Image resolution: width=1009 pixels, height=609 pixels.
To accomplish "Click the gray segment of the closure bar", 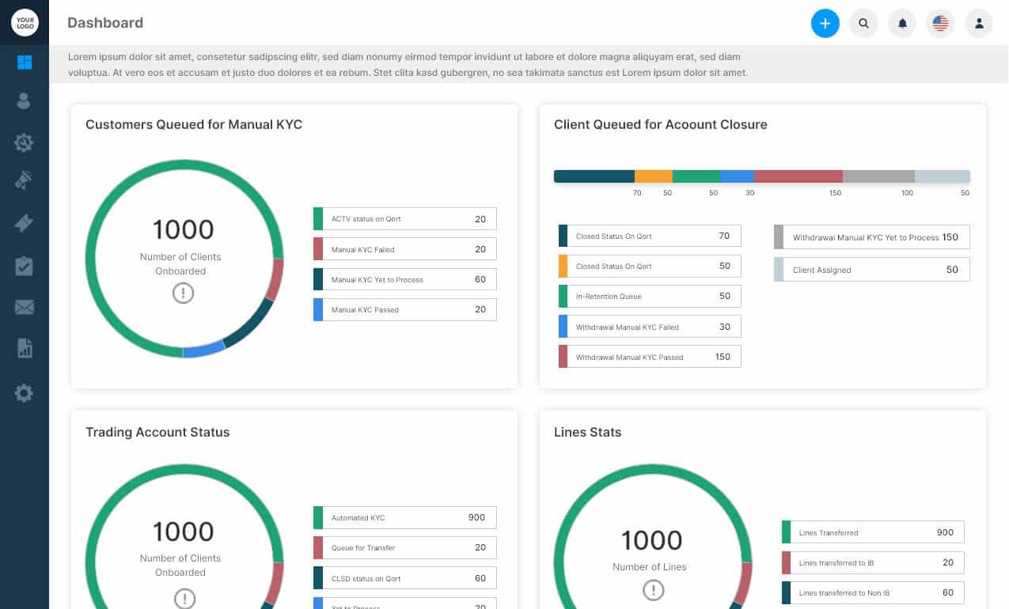I will point(878,176).
